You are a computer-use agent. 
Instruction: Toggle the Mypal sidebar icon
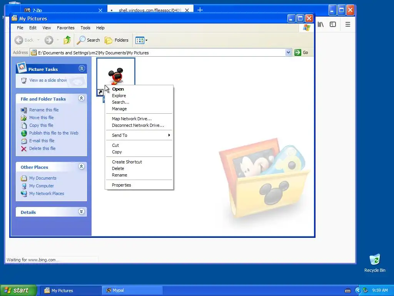pyautogui.click(x=333, y=24)
